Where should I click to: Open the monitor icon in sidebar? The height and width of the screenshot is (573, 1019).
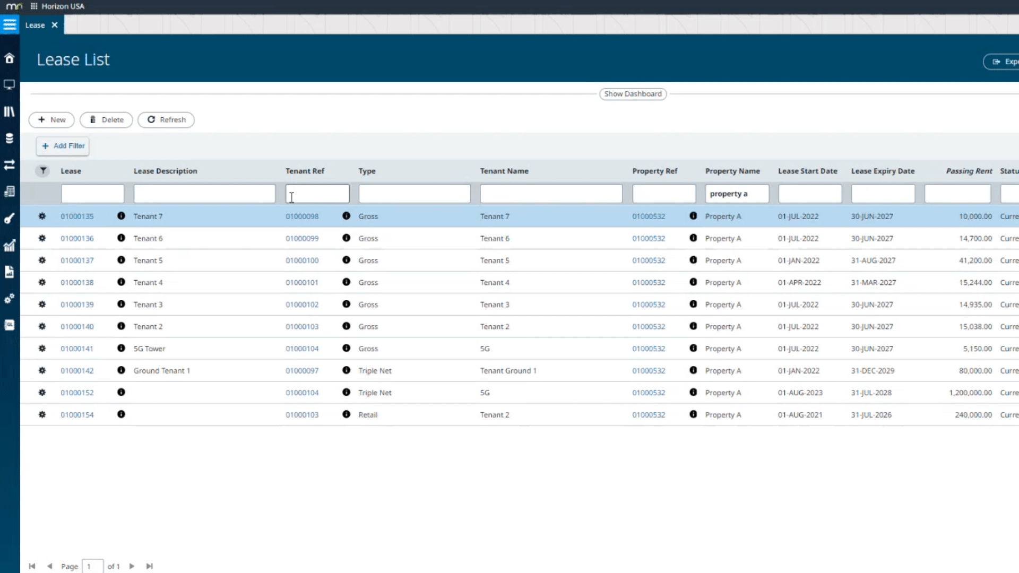[x=10, y=85]
